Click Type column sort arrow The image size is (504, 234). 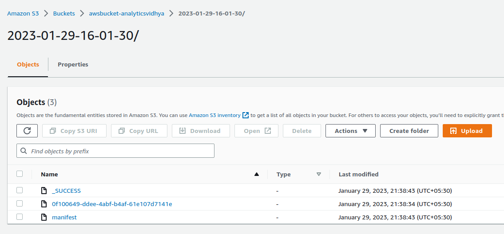pyautogui.click(x=318, y=174)
